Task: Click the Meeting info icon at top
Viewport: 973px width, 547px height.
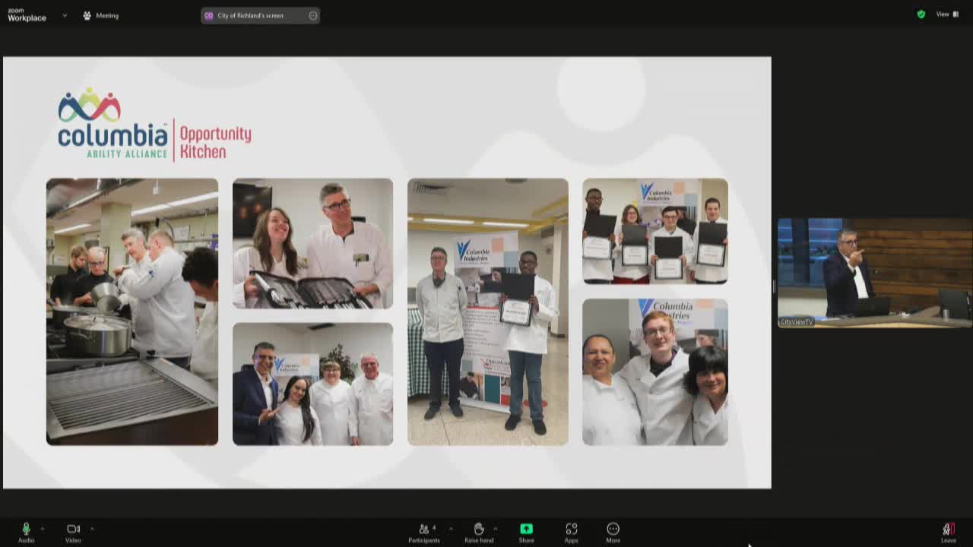Action: tap(87, 15)
